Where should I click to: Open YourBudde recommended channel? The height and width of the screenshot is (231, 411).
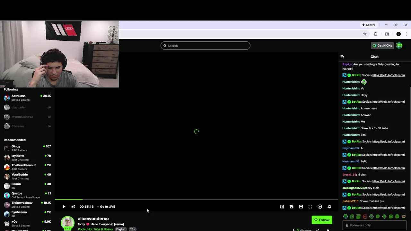(x=27, y=176)
